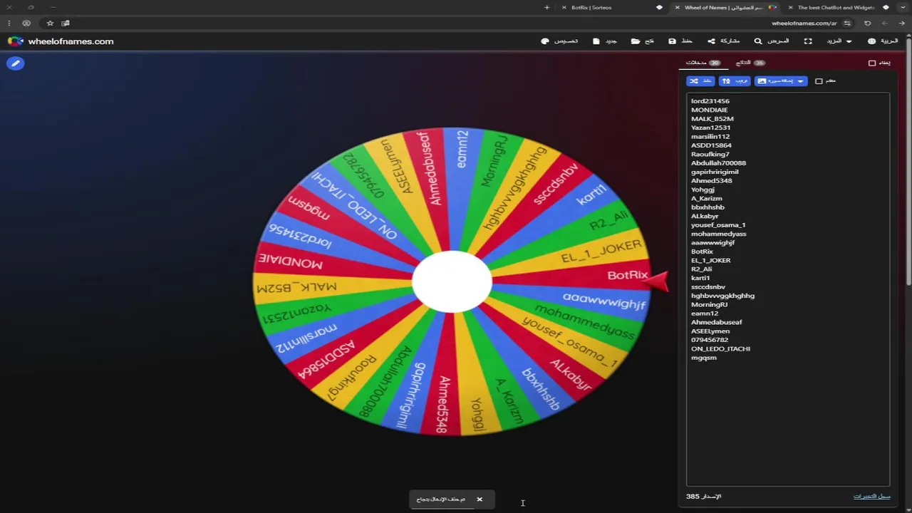Click the Shuffle entries button
The width and height of the screenshot is (912, 513).
pyautogui.click(x=700, y=81)
